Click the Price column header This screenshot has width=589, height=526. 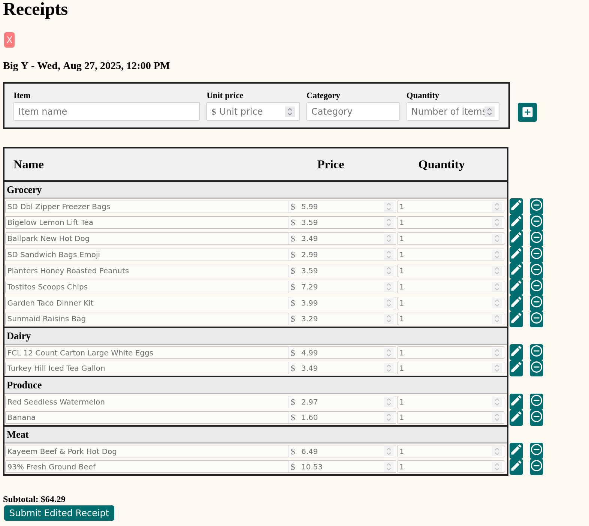[x=330, y=164]
